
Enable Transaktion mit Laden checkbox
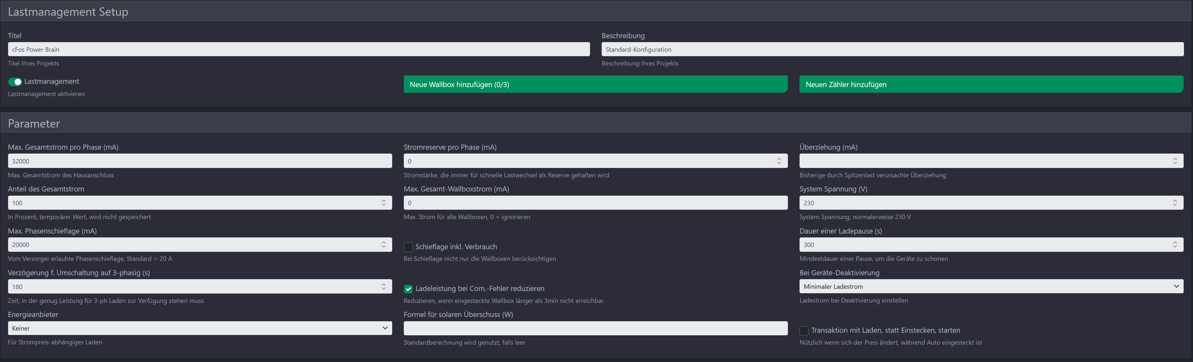(804, 331)
